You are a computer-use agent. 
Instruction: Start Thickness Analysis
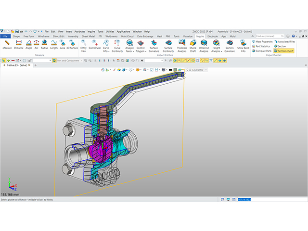182,46
